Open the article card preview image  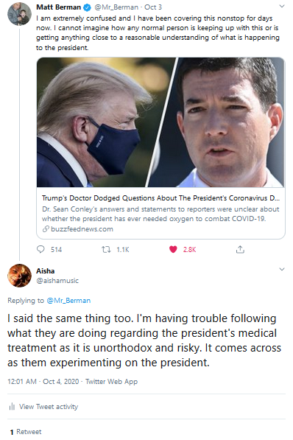pos(160,122)
